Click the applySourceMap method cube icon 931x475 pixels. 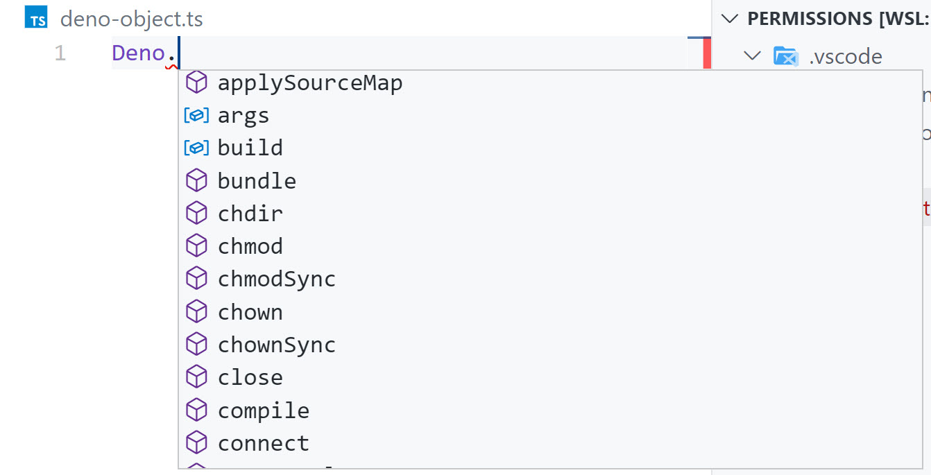pos(197,83)
